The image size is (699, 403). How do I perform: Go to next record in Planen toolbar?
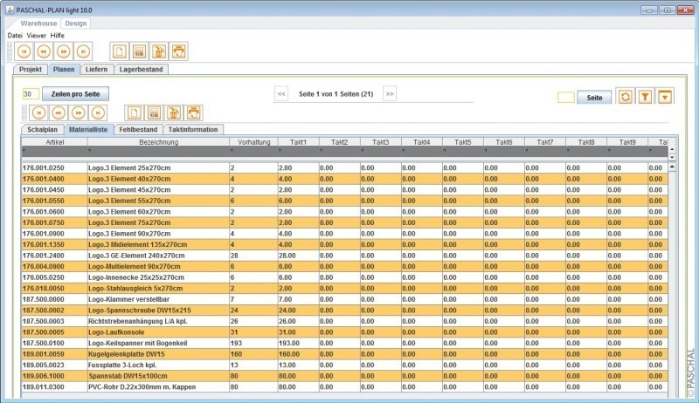coord(79,113)
